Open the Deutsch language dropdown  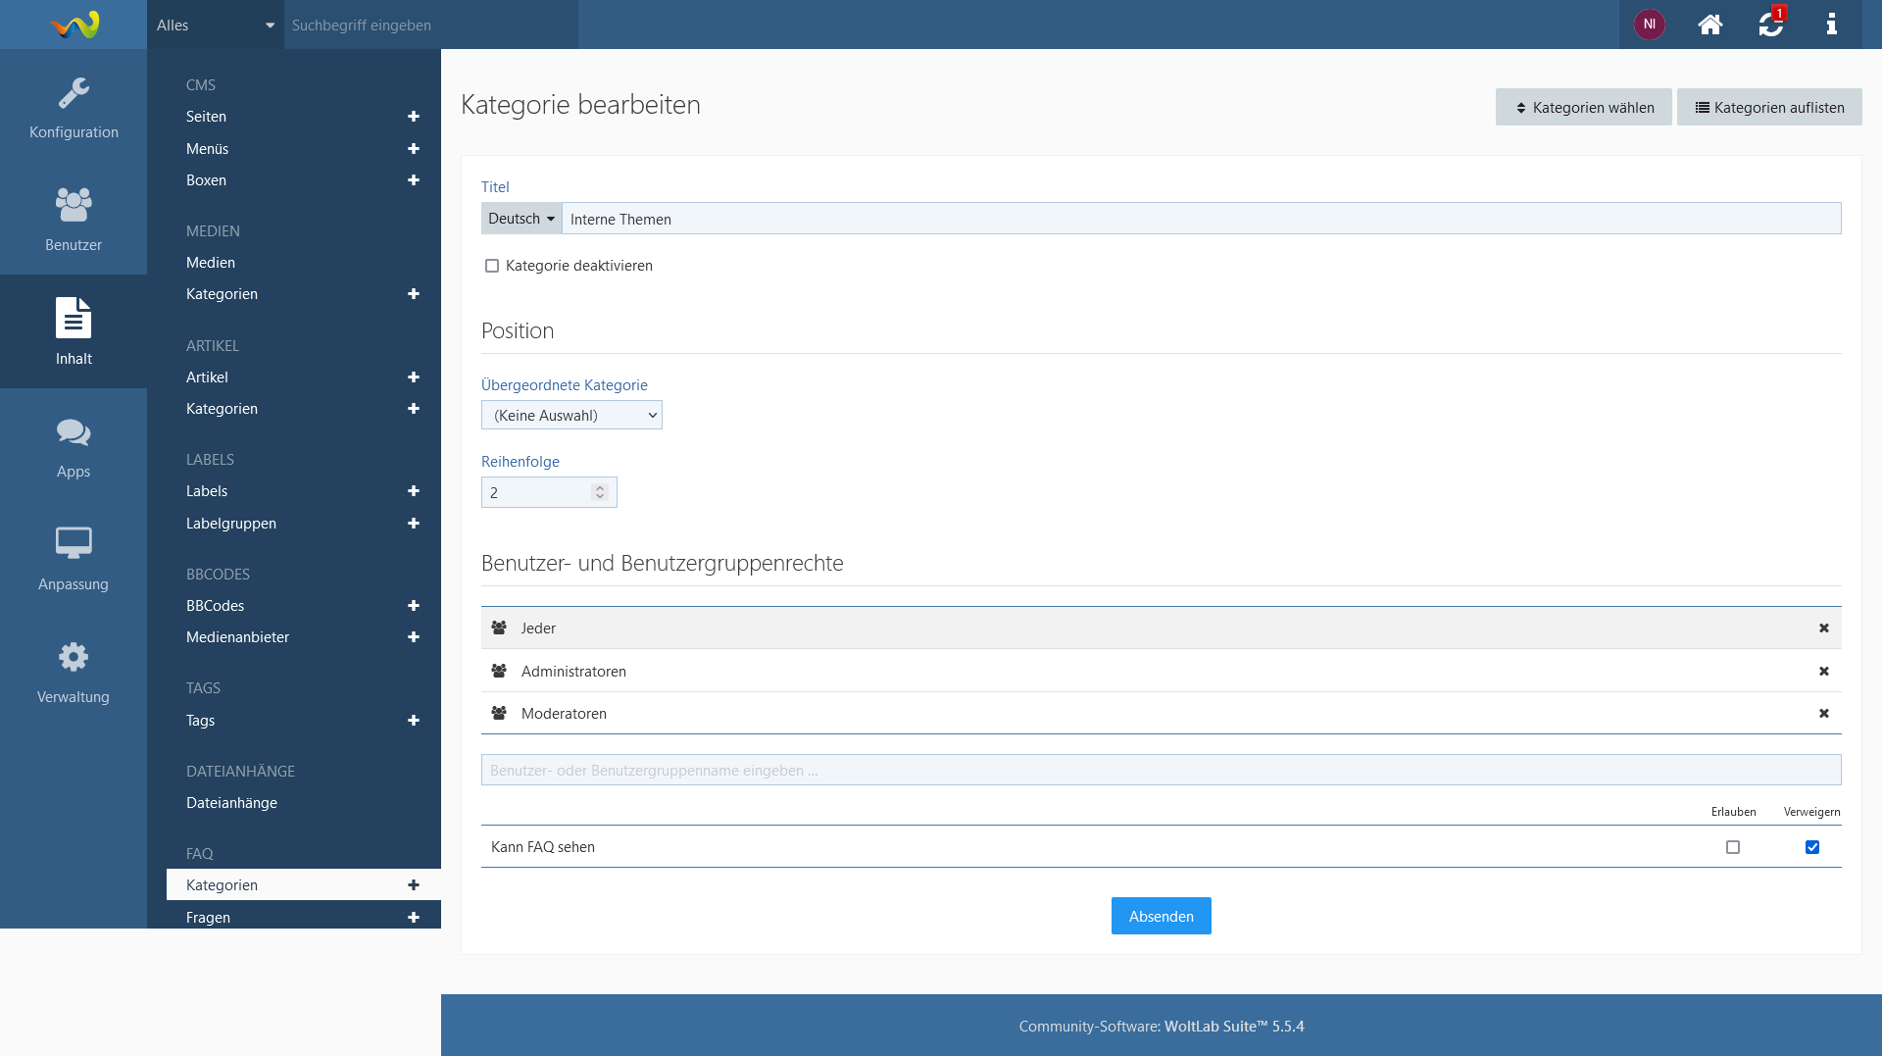click(x=521, y=219)
